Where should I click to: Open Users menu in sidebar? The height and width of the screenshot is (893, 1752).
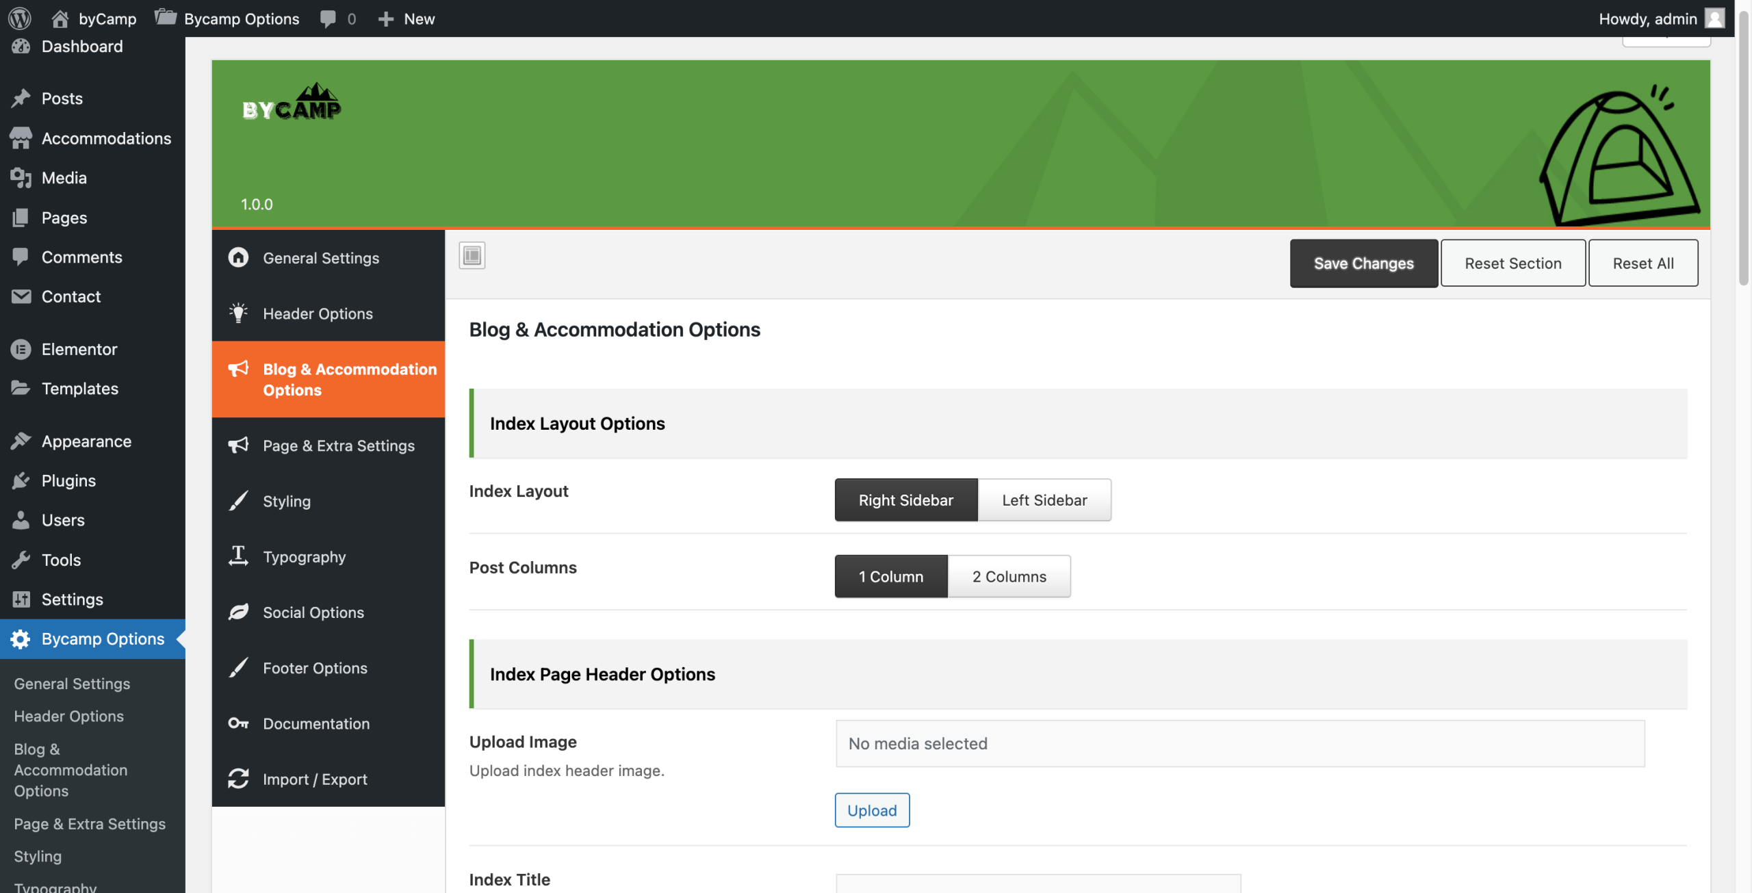tap(92, 520)
